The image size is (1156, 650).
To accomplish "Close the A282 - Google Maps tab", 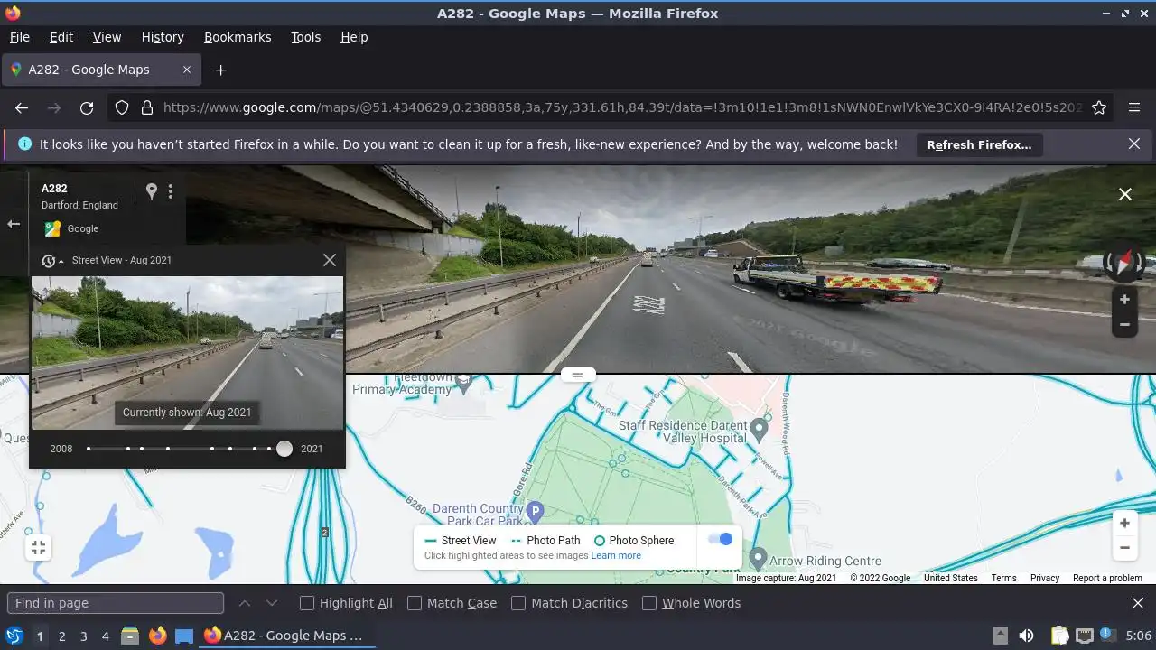I will (x=187, y=70).
